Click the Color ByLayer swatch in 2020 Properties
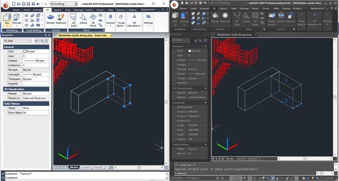The width and height of the screenshot is (339, 181). (189, 51)
